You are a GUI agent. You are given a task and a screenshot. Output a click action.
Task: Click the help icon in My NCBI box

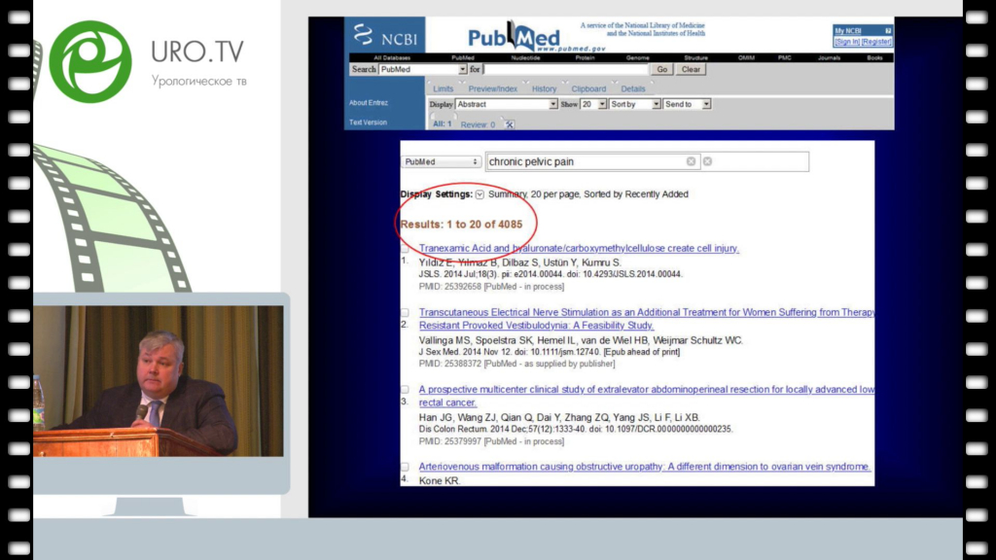pos(887,31)
